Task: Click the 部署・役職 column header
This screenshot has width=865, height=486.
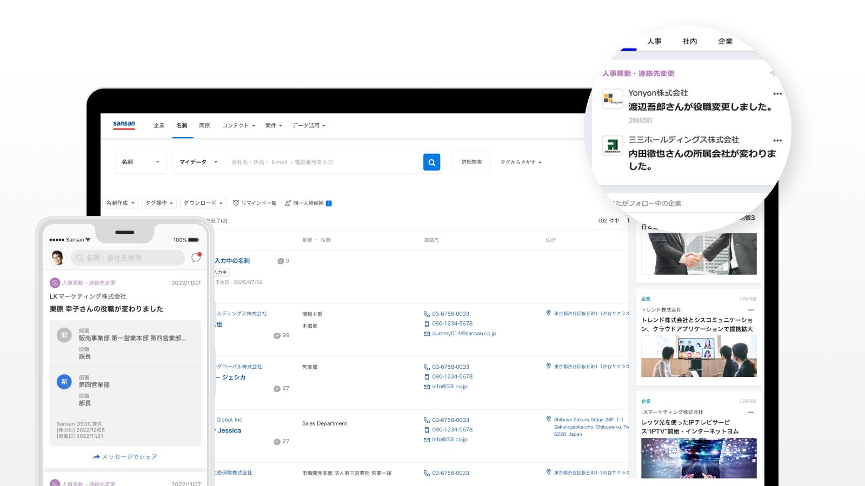Action: [316, 240]
